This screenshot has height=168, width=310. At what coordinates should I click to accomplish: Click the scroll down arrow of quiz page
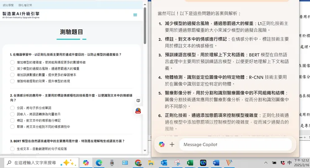pyautogui.click(x=145, y=150)
